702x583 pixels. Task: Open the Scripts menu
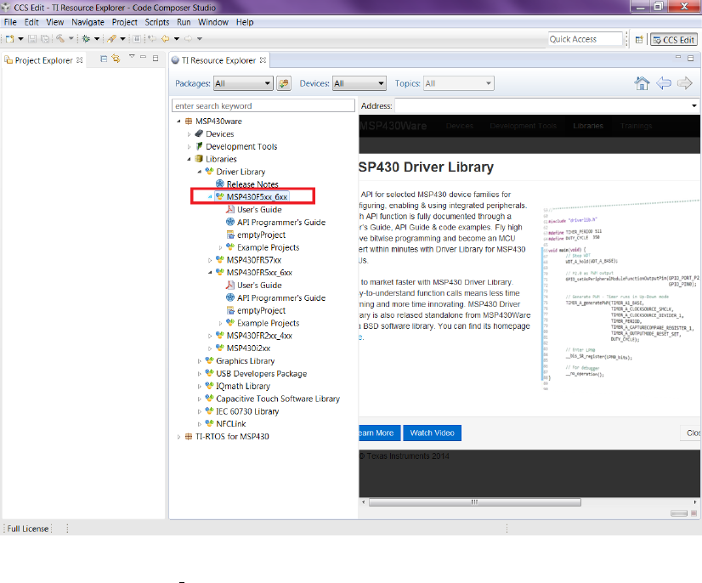(x=156, y=22)
